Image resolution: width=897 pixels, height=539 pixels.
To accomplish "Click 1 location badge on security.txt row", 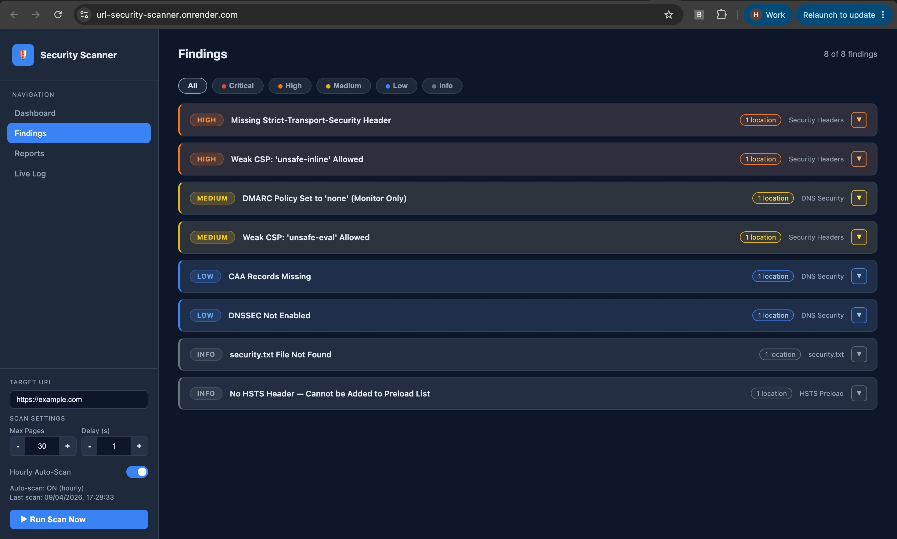I will (780, 354).
